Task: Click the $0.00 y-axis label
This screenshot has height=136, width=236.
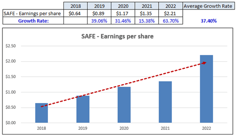Action: (x=11, y=123)
